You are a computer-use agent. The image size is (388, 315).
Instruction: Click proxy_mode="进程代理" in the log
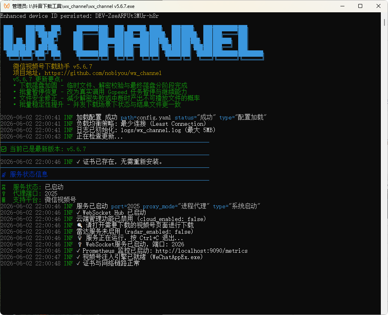click(x=176, y=206)
